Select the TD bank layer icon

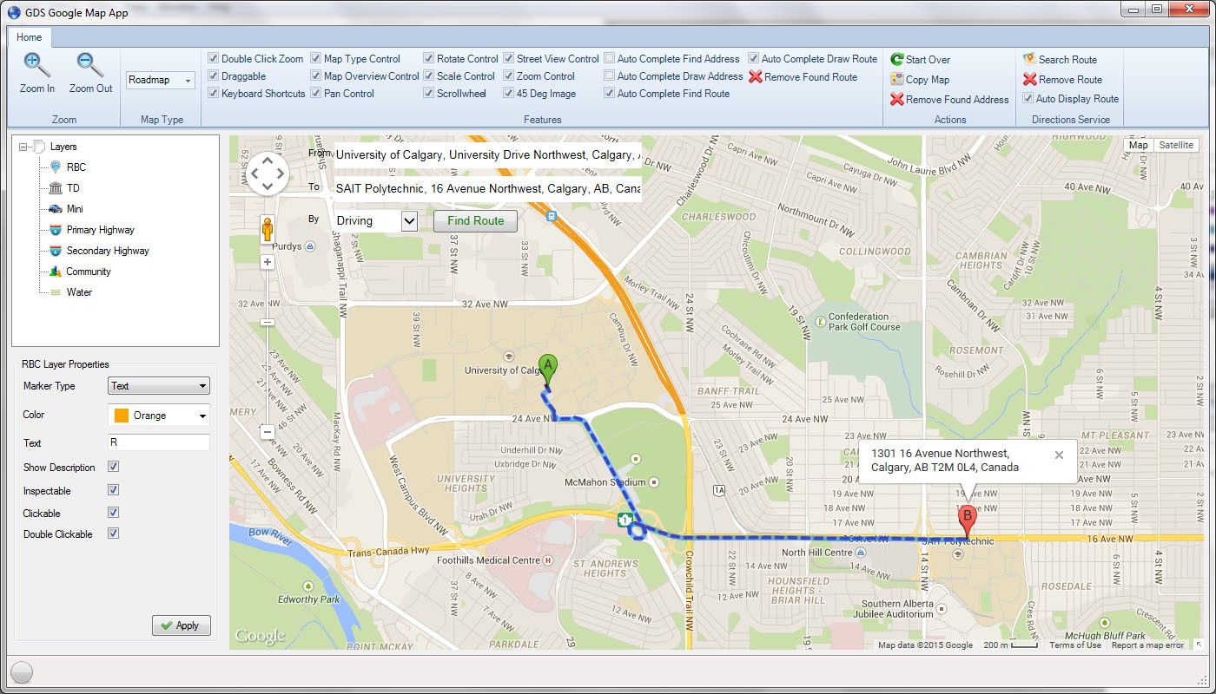56,188
